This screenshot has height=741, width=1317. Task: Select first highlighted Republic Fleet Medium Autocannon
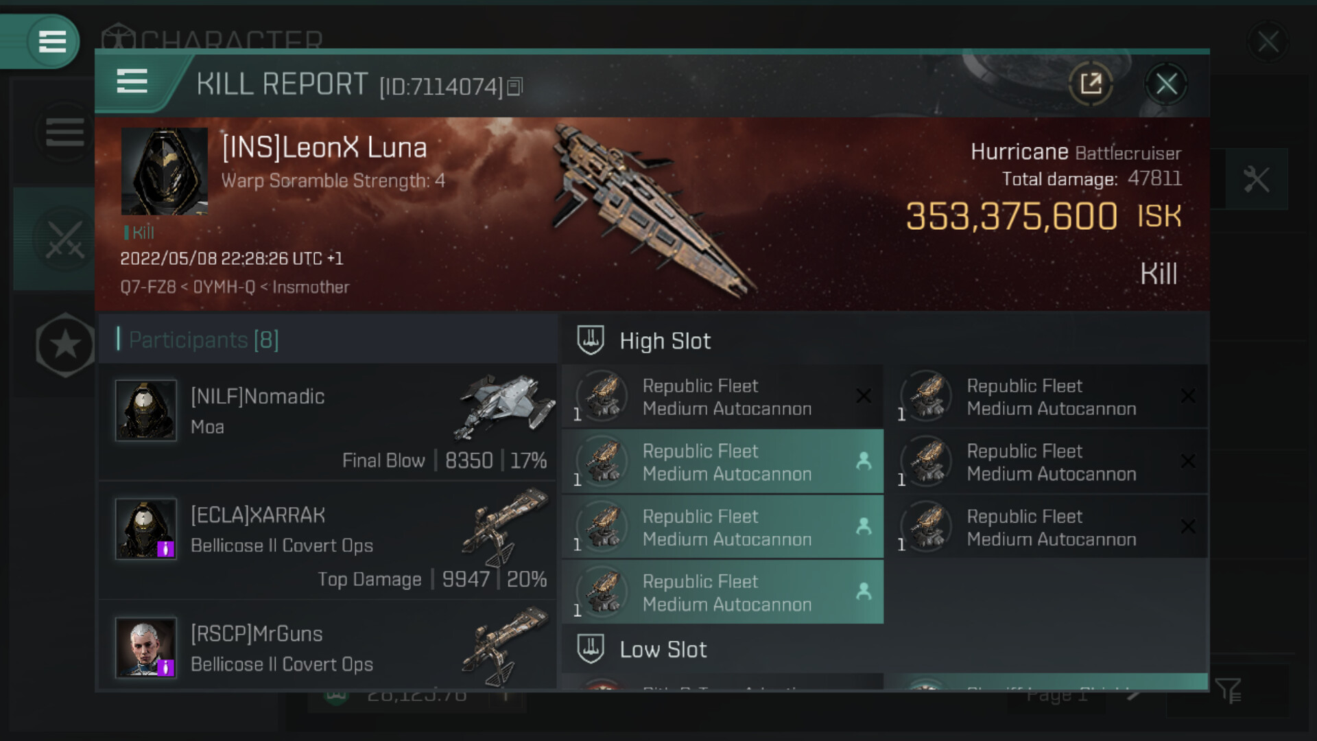pos(723,462)
